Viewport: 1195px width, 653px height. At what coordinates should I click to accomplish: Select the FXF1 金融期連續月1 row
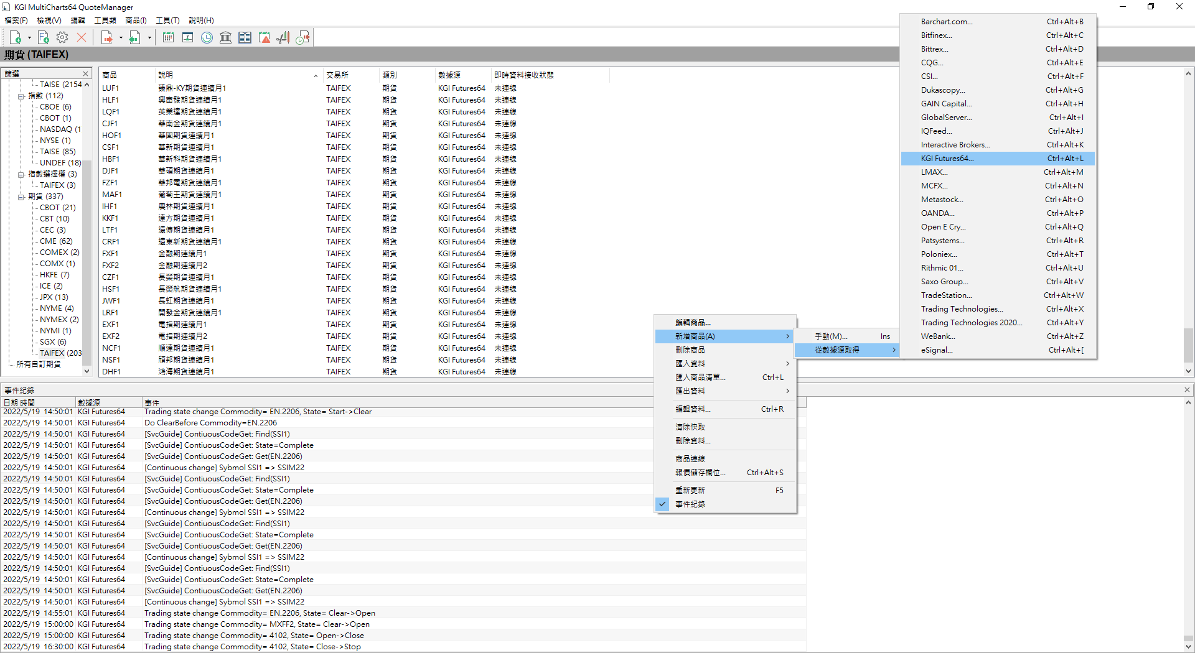click(x=355, y=254)
